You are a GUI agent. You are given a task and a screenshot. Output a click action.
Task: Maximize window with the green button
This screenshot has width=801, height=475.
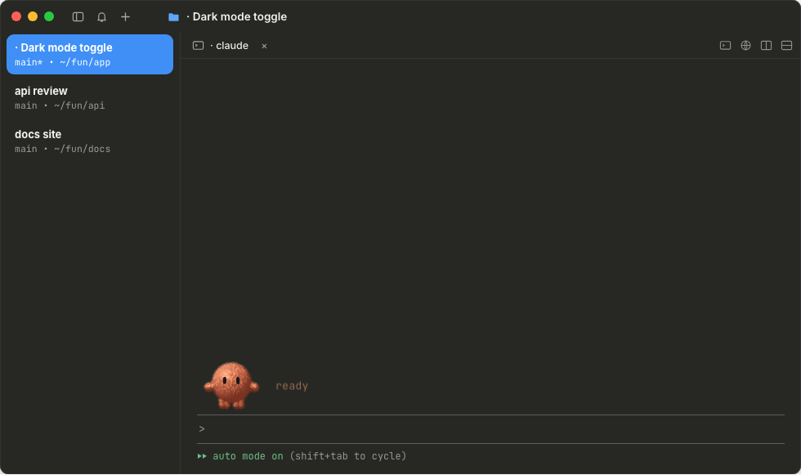[x=49, y=16]
